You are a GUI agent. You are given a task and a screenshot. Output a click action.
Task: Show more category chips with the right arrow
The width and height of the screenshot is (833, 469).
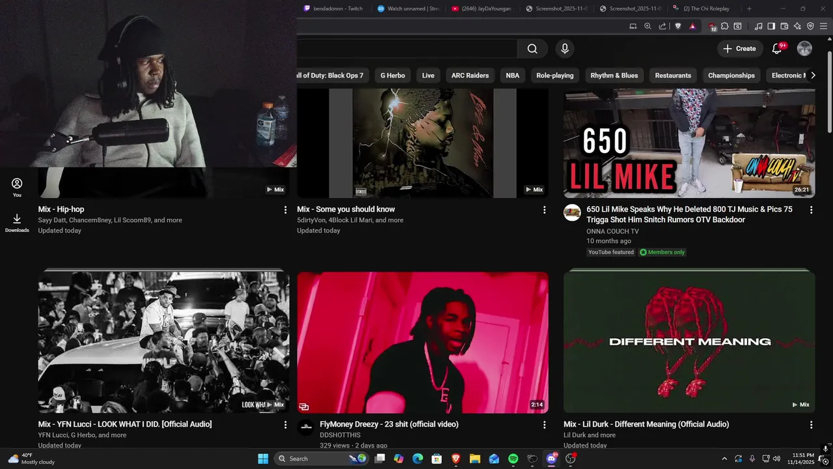point(813,76)
